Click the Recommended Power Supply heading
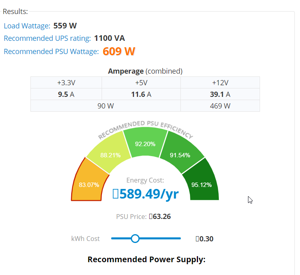300x275 pixels. 146,259
